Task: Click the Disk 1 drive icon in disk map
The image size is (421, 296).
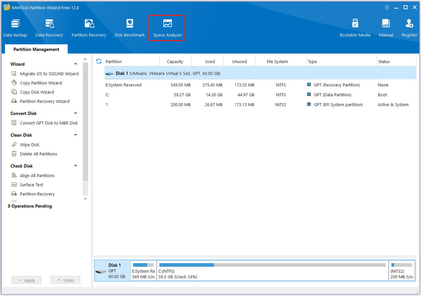Action: pyautogui.click(x=101, y=271)
